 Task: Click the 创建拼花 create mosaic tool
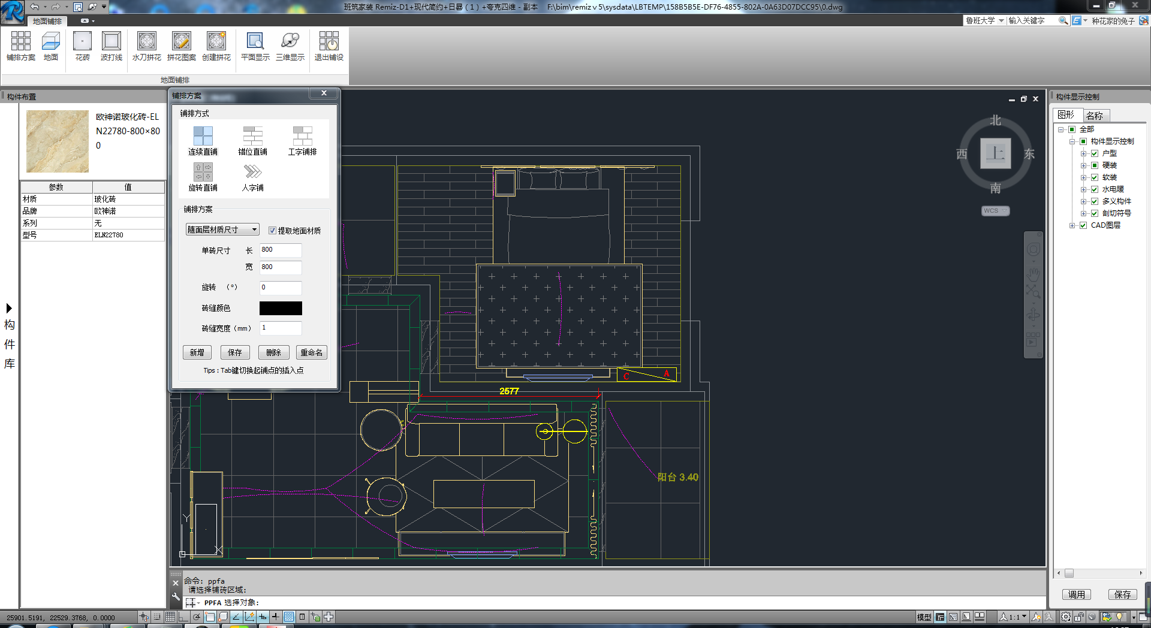216,46
